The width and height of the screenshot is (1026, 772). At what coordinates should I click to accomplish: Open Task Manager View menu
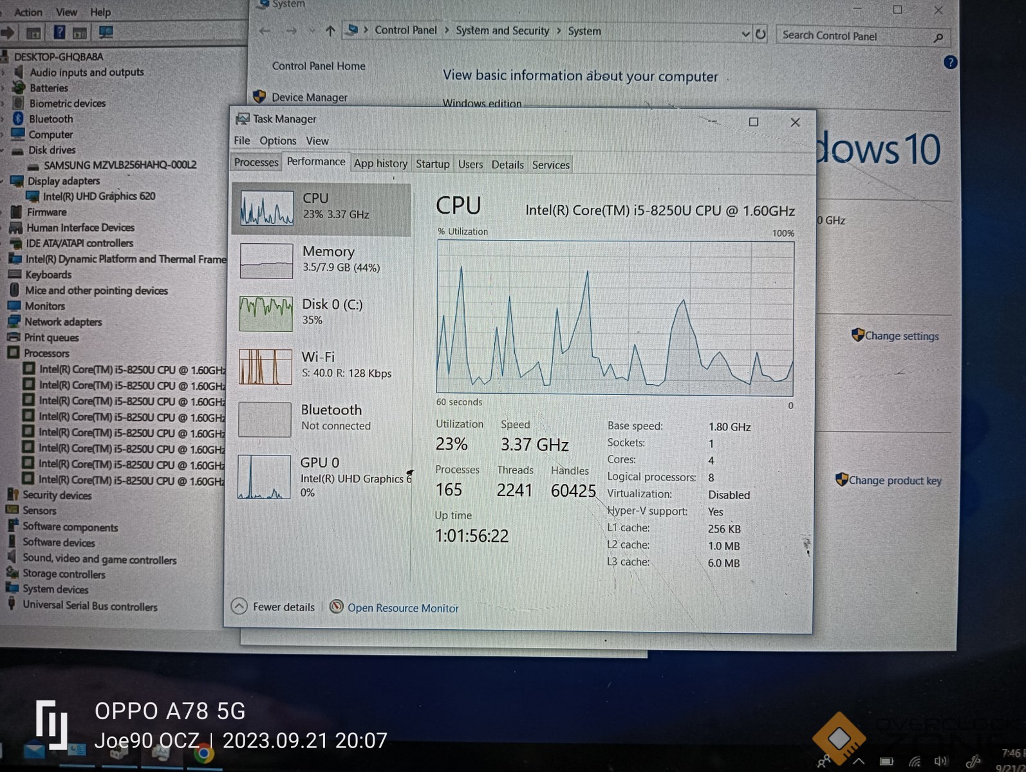tap(317, 141)
